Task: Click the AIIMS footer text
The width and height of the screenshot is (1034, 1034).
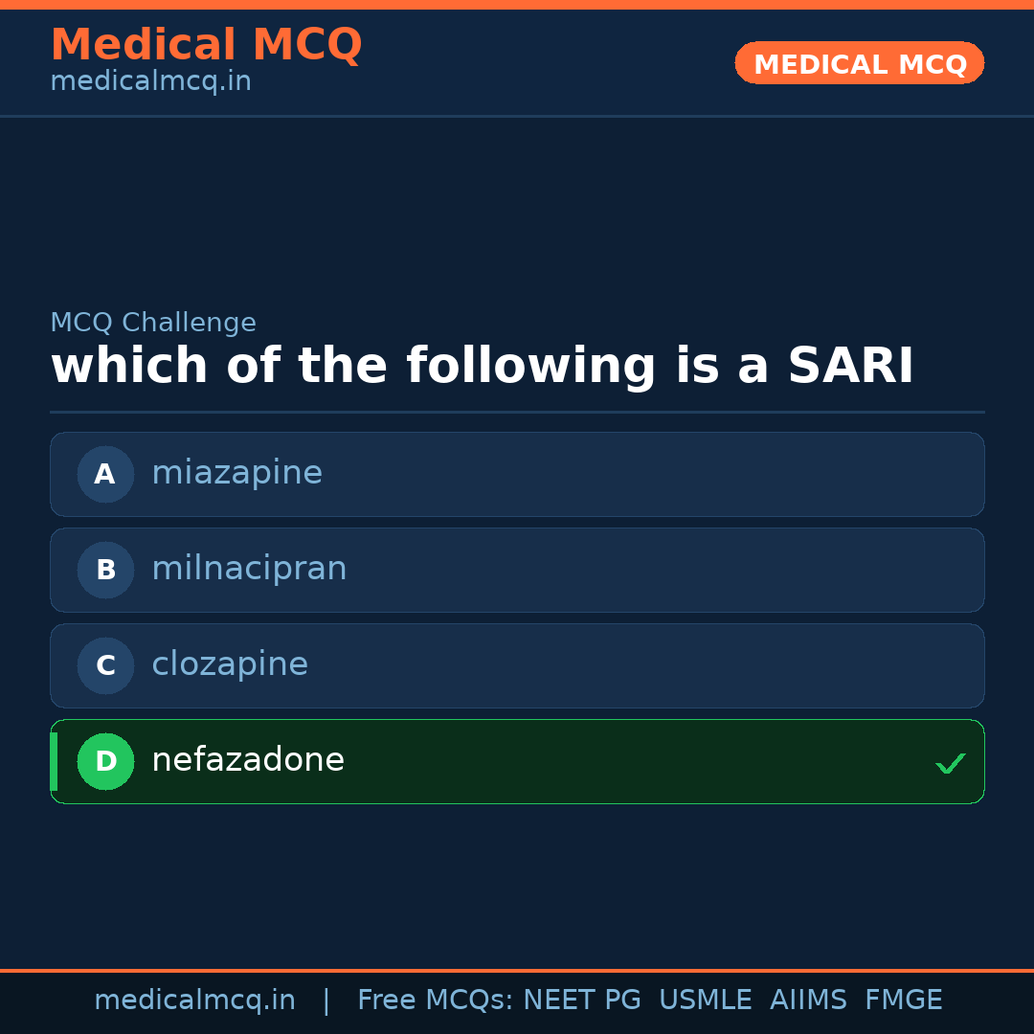Action: coord(808,1000)
